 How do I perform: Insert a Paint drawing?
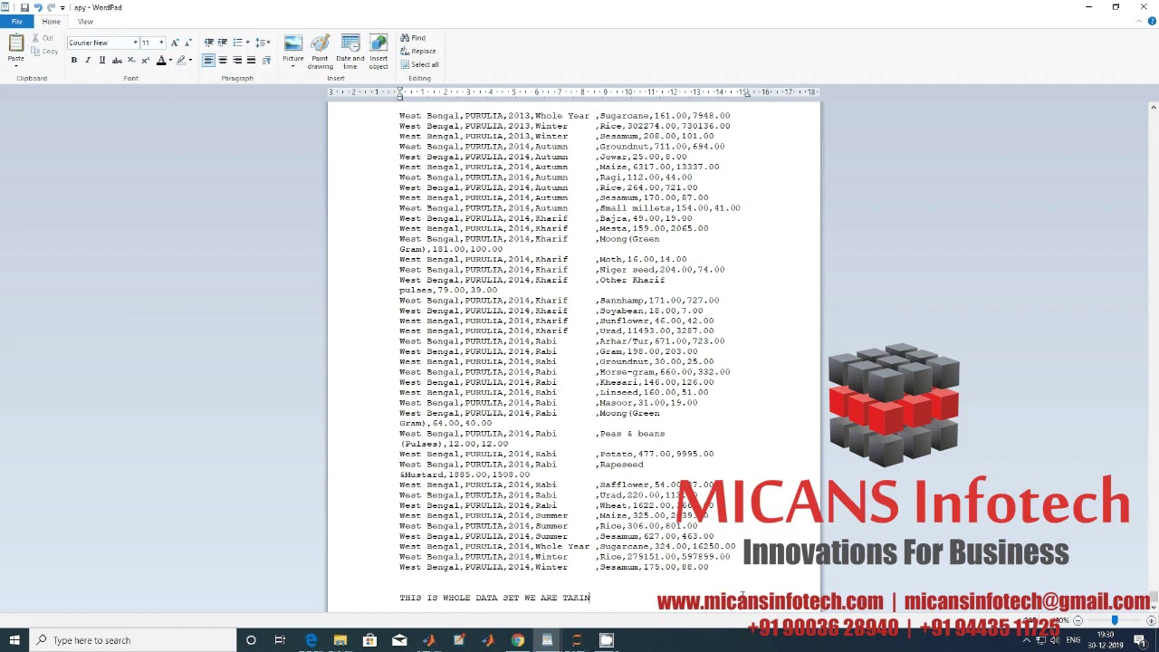[320, 52]
